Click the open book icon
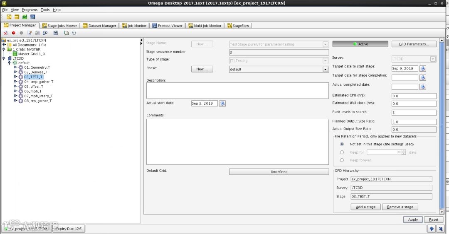 coord(67,33)
